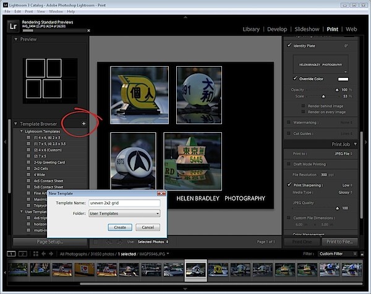The image size is (371, 294).
Task: Select the 2x2 Cells template icon
Action: (x=28, y=169)
